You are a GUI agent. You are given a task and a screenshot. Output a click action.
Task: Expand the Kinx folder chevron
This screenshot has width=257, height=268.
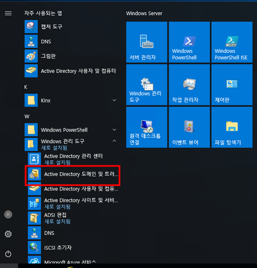114,100
